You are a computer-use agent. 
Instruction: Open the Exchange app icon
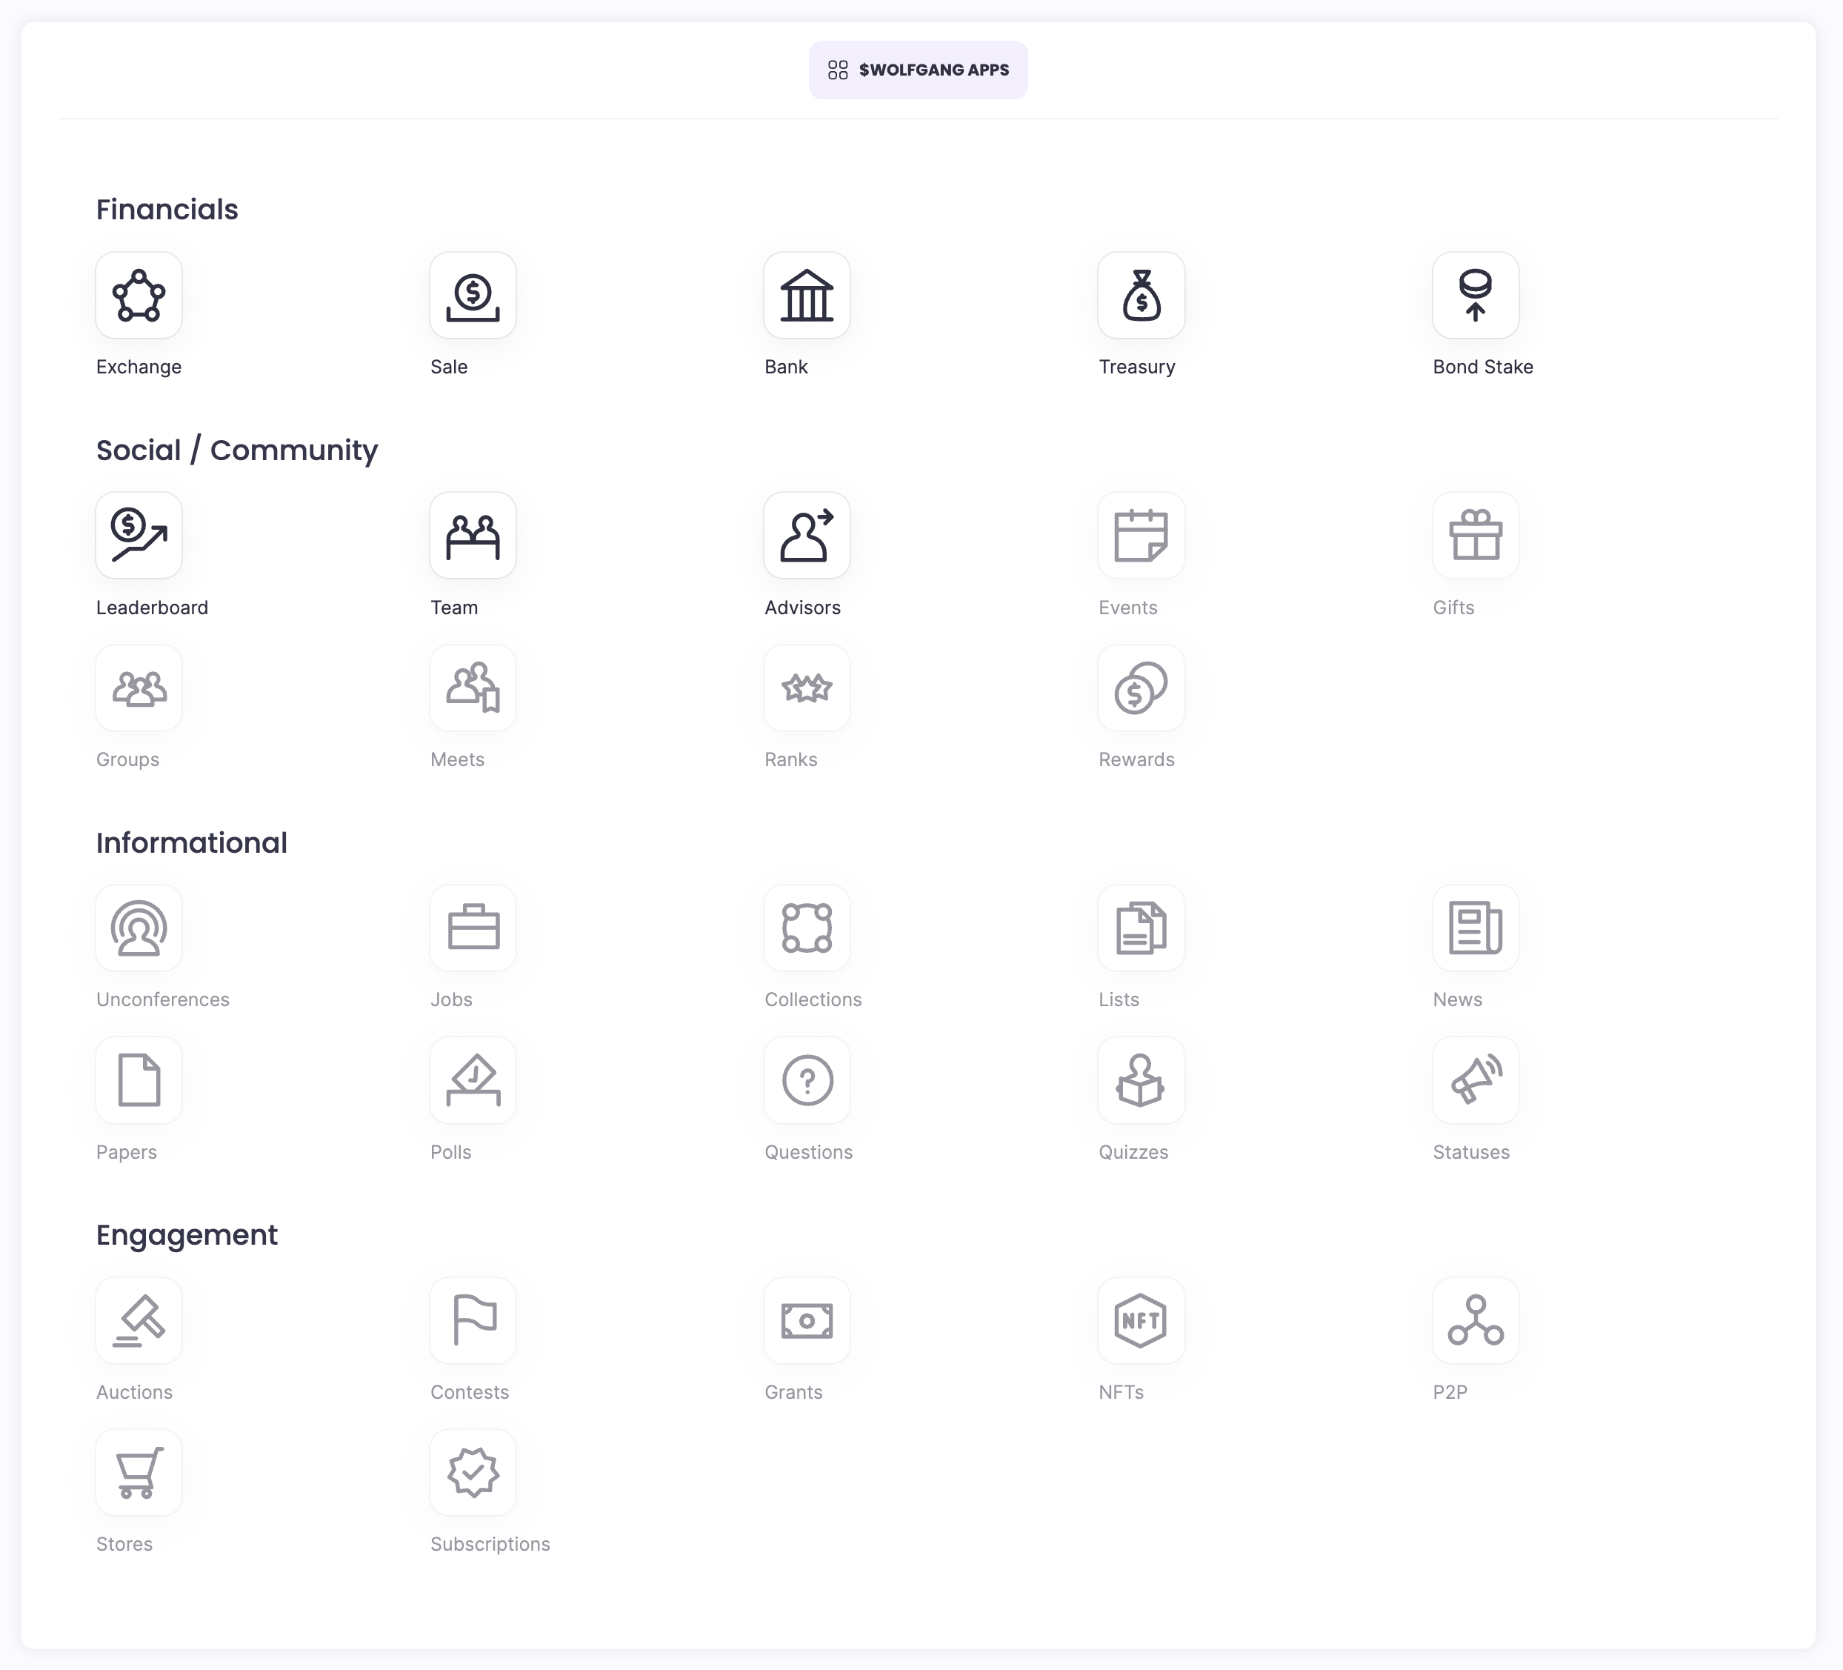[x=139, y=296]
